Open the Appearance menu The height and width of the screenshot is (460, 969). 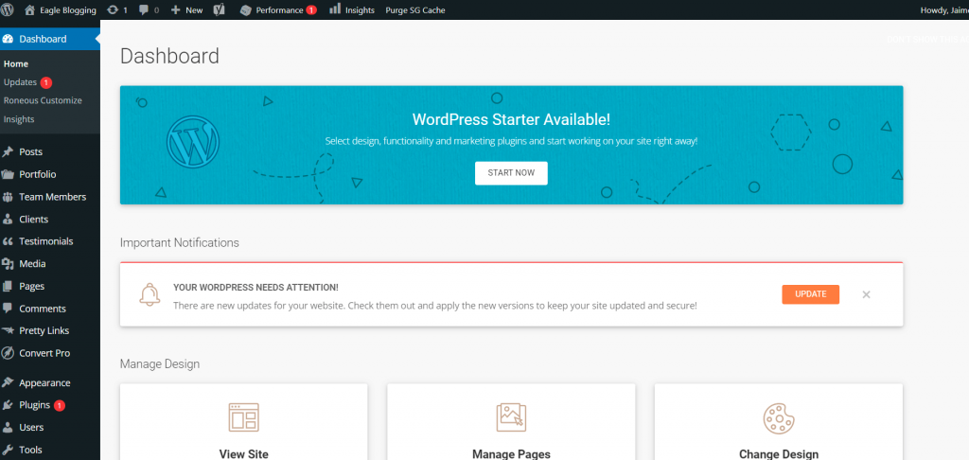point(44,382)
